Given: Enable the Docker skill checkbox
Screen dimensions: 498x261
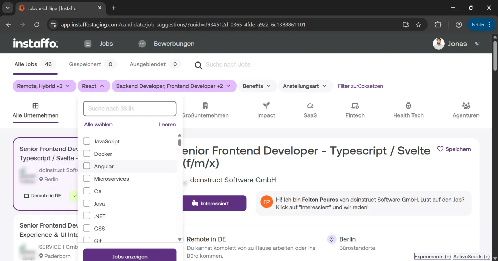Looking at the screenshot, I should point(87,154).
